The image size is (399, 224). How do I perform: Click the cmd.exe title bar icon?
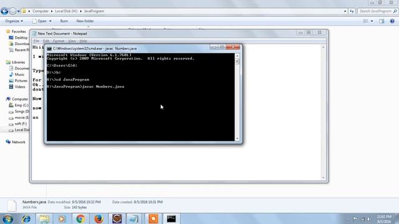pos(49,49)
